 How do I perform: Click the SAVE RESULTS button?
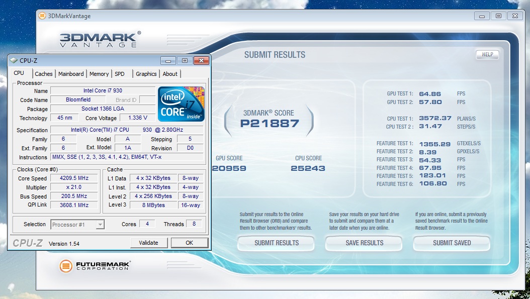364,243
